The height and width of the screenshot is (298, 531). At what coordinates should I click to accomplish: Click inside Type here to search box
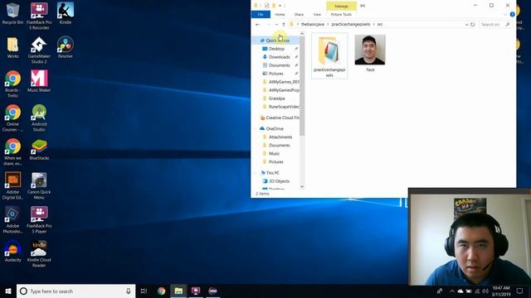click(76, 291)
